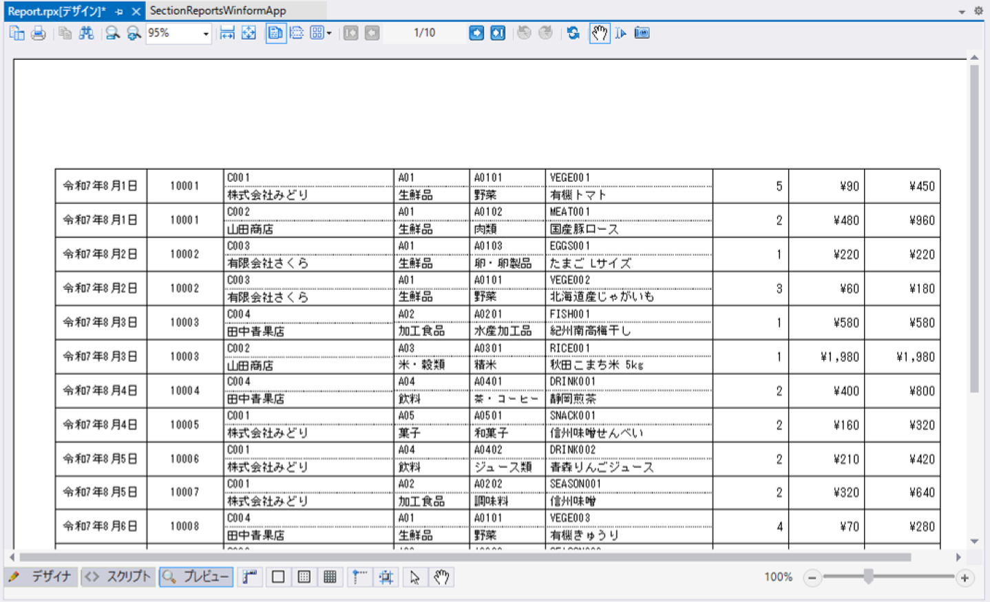The height and width of the screenshot is (602, 990).
Task: Refresh the report preview
Action: tap(573, 33)
